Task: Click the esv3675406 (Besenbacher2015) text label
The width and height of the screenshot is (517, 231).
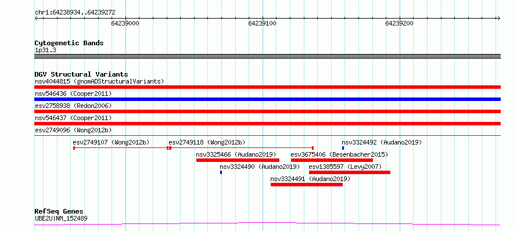Action: point(340,154)
